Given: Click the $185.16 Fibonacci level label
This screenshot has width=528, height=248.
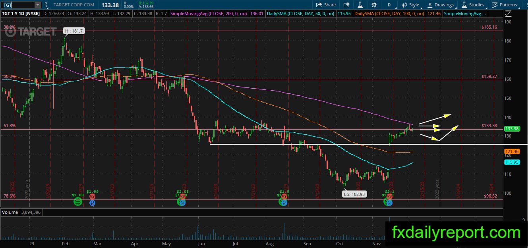Looking at the screenshot, I should (x=489, y=27).
